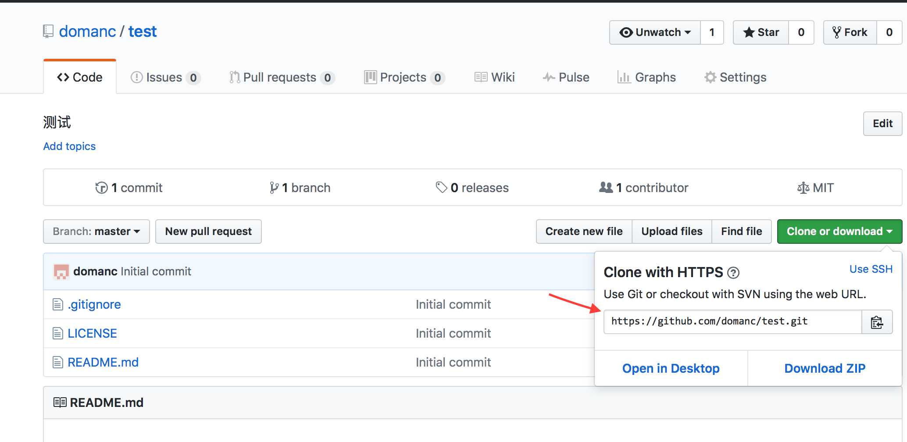Click the Initial commit message in the latest commit header
This screenshot has height=442, width=907.
coord(156,271)
